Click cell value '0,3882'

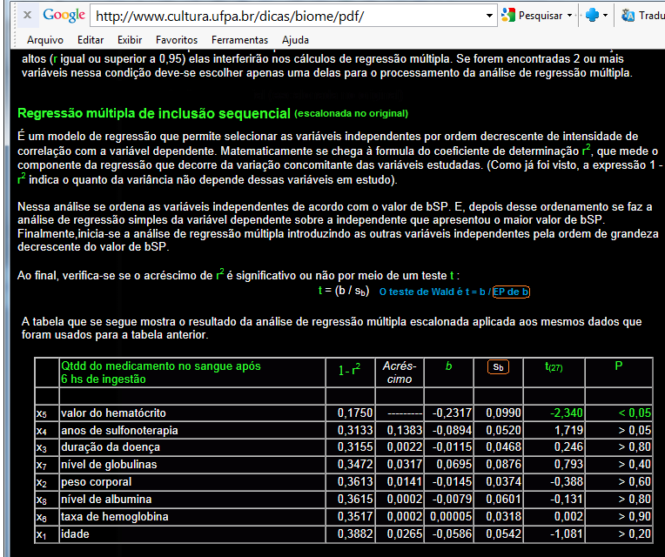(355, 534)
